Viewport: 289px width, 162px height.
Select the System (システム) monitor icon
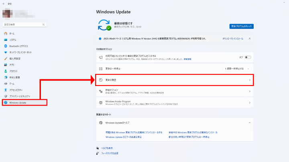pos(6,40)
